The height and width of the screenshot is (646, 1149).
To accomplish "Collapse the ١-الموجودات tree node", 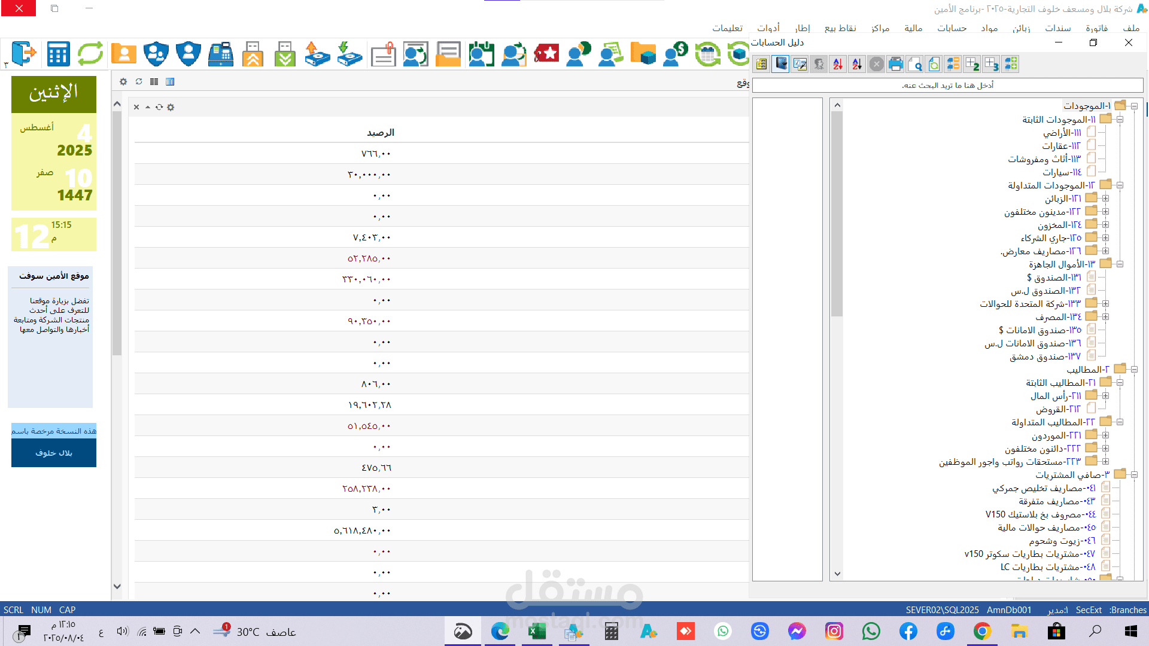I will point(1134,106).
